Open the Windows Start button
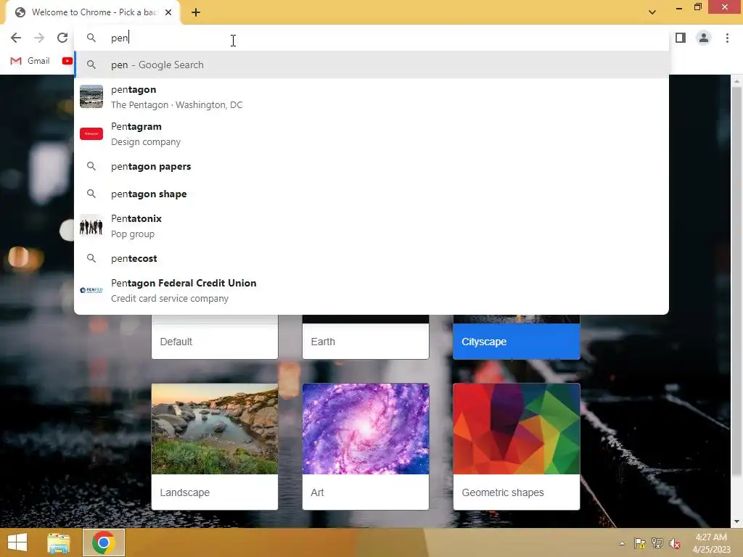The width and height of the screenshot is (743, 557). 17,542
